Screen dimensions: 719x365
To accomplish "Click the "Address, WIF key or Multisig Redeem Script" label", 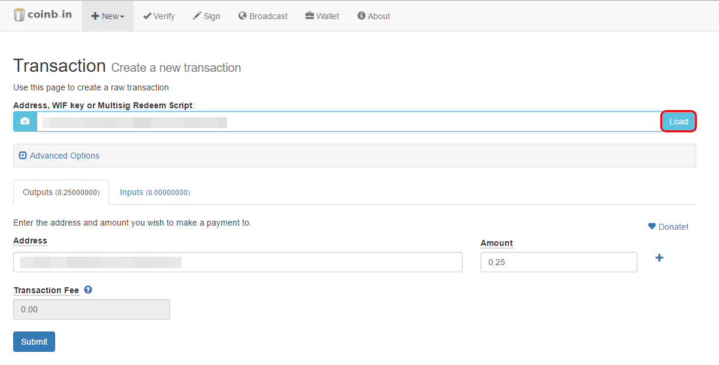I will [x=103, y=105].
